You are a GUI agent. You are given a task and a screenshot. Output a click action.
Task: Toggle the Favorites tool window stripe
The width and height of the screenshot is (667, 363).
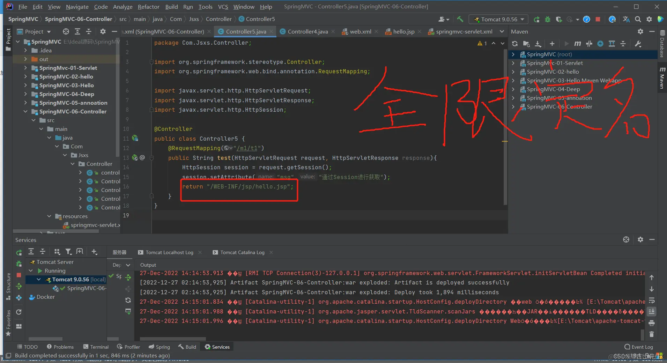(8, 323)
